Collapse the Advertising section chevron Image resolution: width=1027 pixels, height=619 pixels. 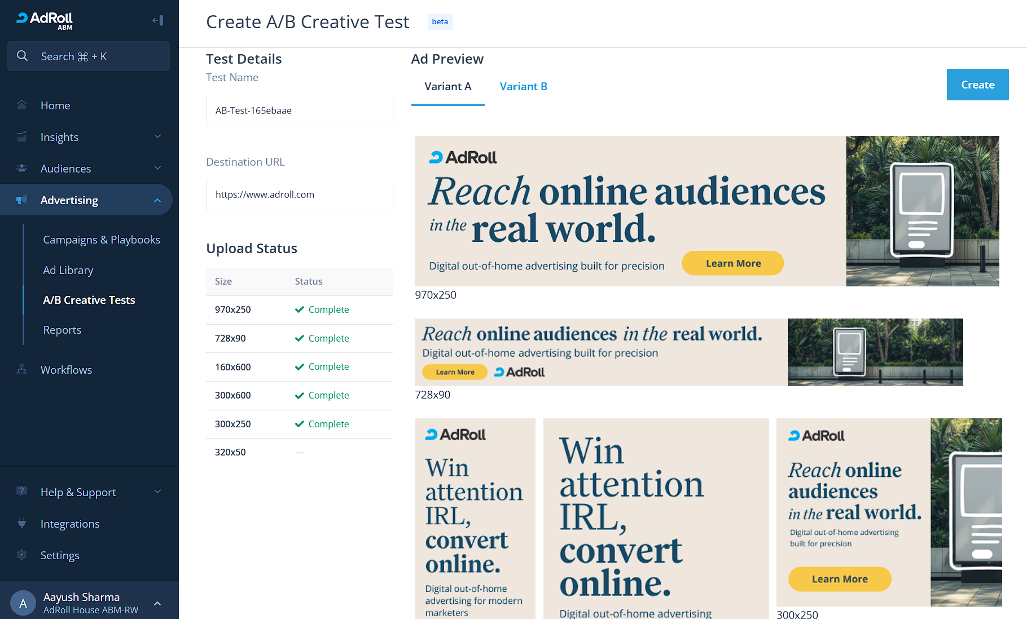point(157,200)
